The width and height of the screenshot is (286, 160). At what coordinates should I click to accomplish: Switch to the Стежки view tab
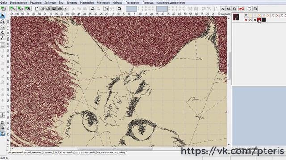(47, 152)
